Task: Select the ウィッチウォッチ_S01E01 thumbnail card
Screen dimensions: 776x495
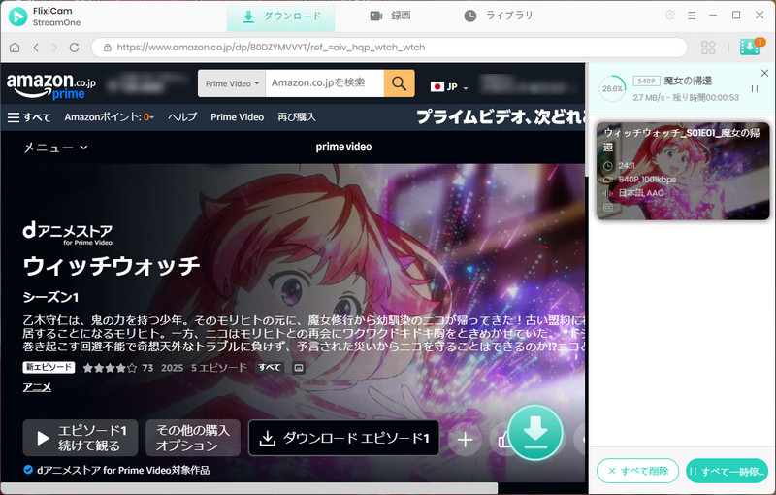Action: (683, 171)
